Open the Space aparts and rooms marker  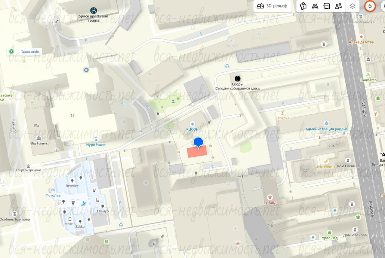click(x=94, y=11)
